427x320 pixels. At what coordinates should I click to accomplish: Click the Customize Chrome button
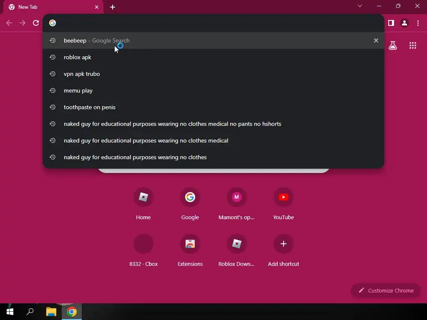pyautogui.click(x=386, y=290)
